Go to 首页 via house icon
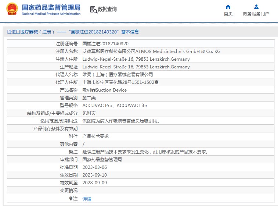The height and width of the screenshot is (206, 278). coord(228,7)
